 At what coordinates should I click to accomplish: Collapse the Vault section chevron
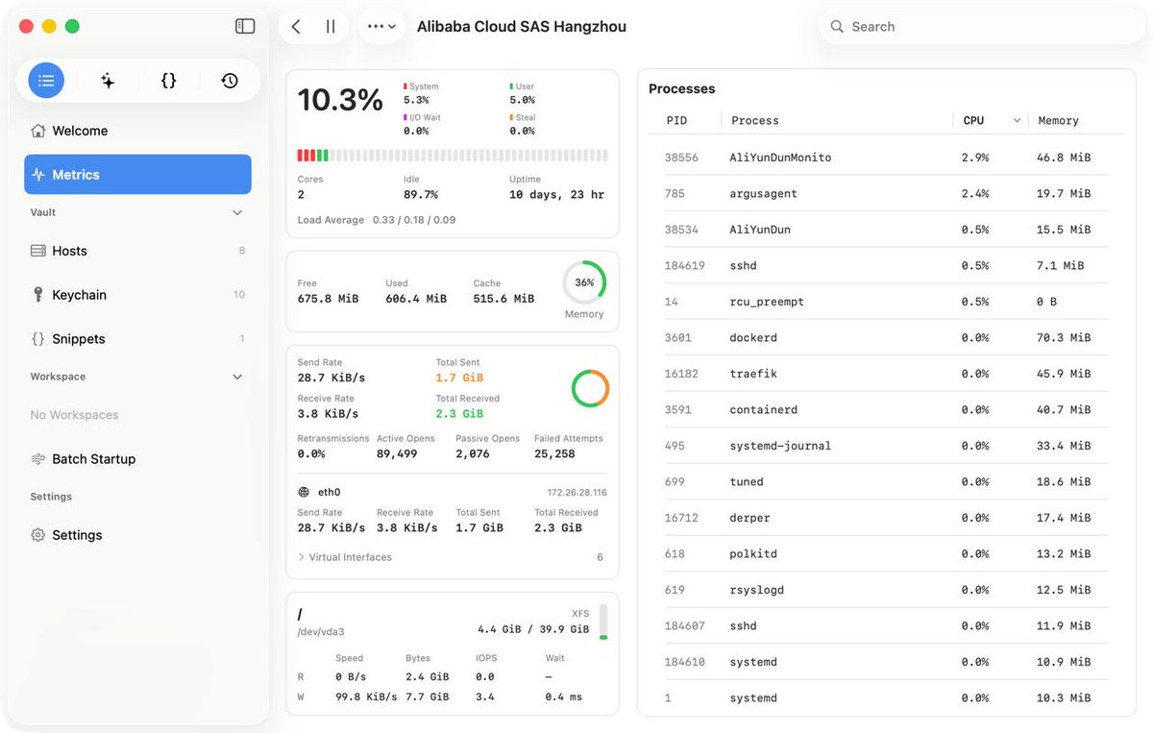coord(237,212)
